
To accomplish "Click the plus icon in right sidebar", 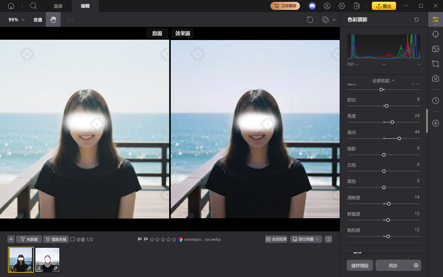I will pyautogui.click(x=435, y=123).
